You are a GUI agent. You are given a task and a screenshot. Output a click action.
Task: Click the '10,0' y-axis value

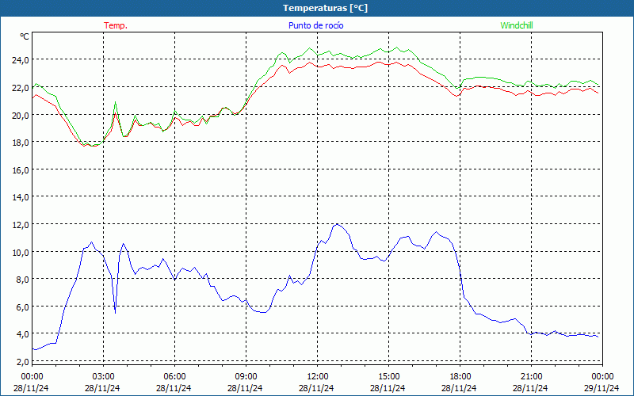click(x=21, y=253)
